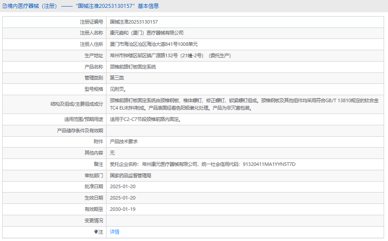Click approval department 国家药品监督管理局
The width and height of the screenshot is (388, 241).
pos(130,176)
